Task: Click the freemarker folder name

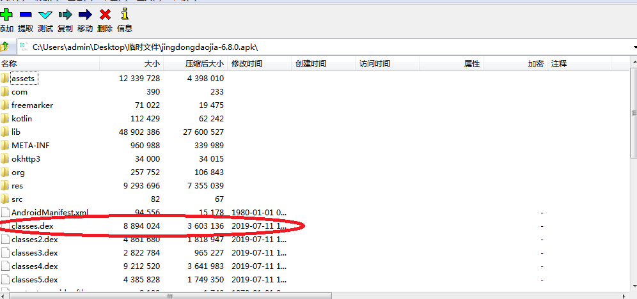Action: [32, 105]
